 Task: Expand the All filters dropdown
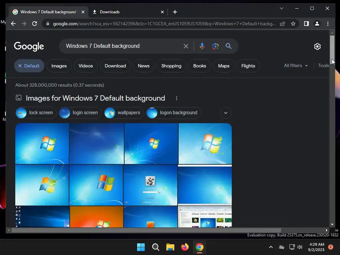(x=296, y=65)
